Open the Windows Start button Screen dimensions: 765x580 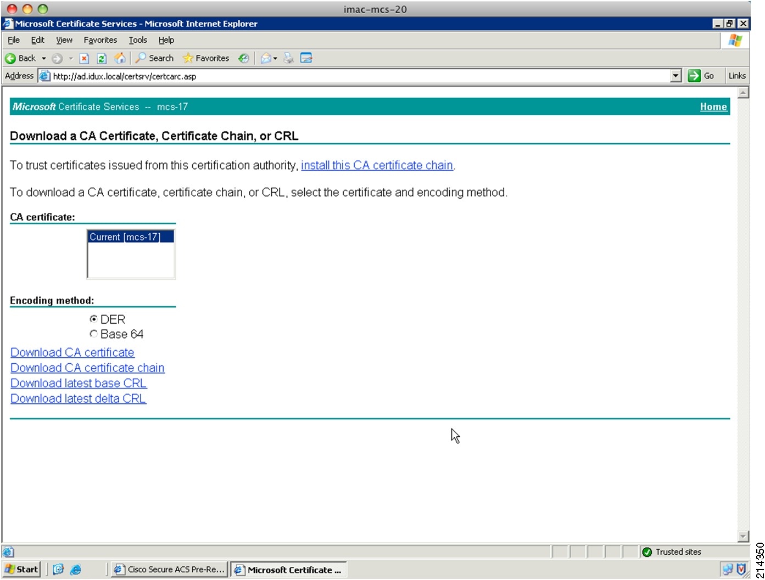pos(21,570)
